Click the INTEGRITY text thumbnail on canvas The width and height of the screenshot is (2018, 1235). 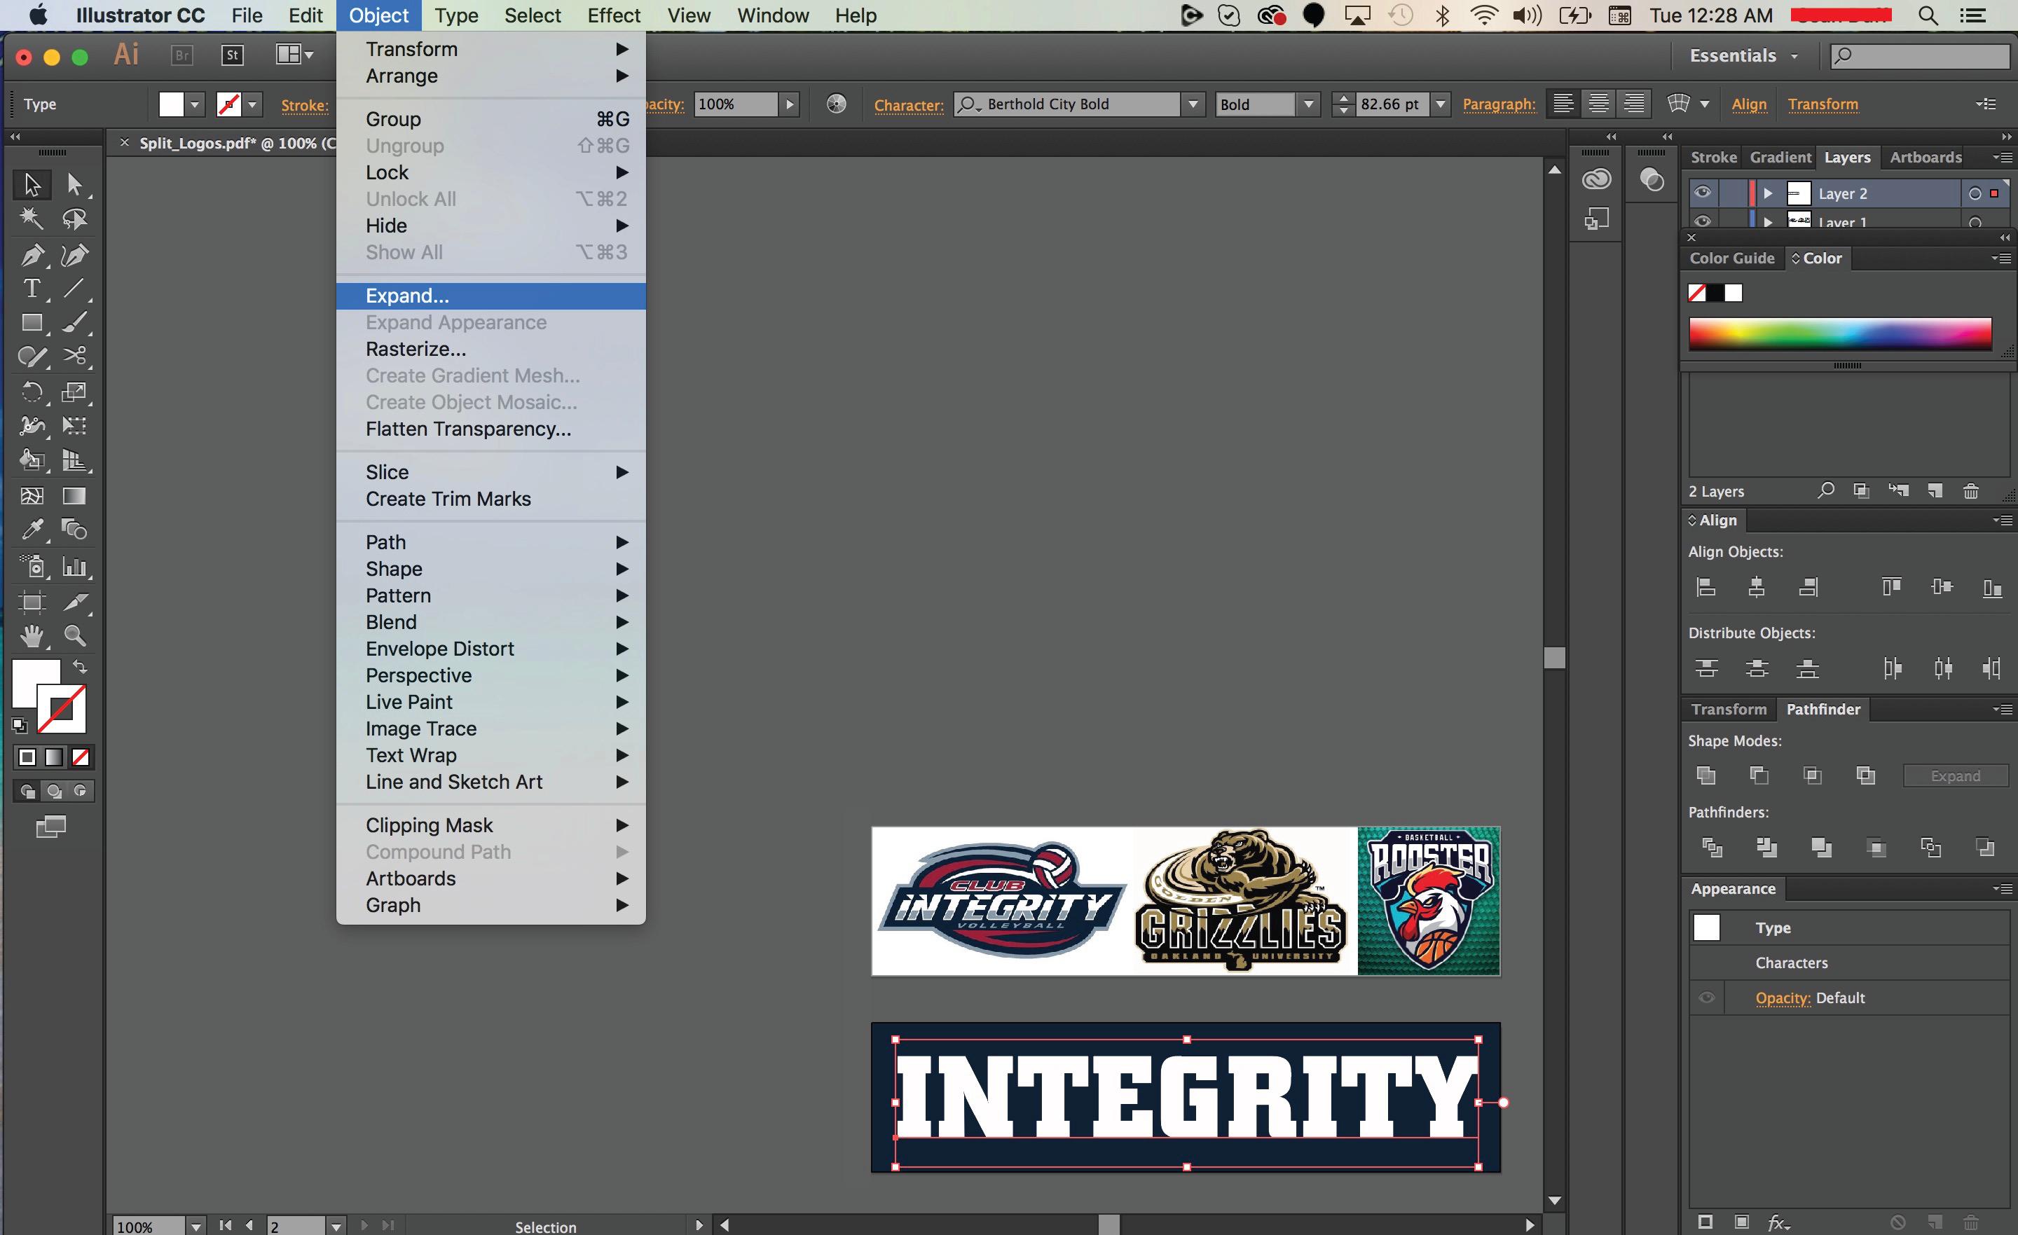pos(1185,1098)
